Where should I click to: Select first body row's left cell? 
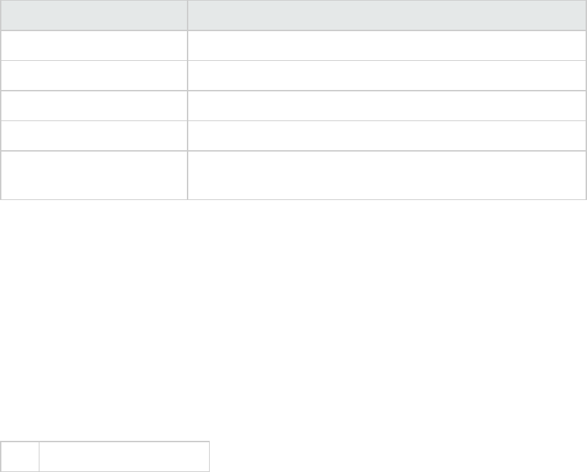tap(93, 45)
